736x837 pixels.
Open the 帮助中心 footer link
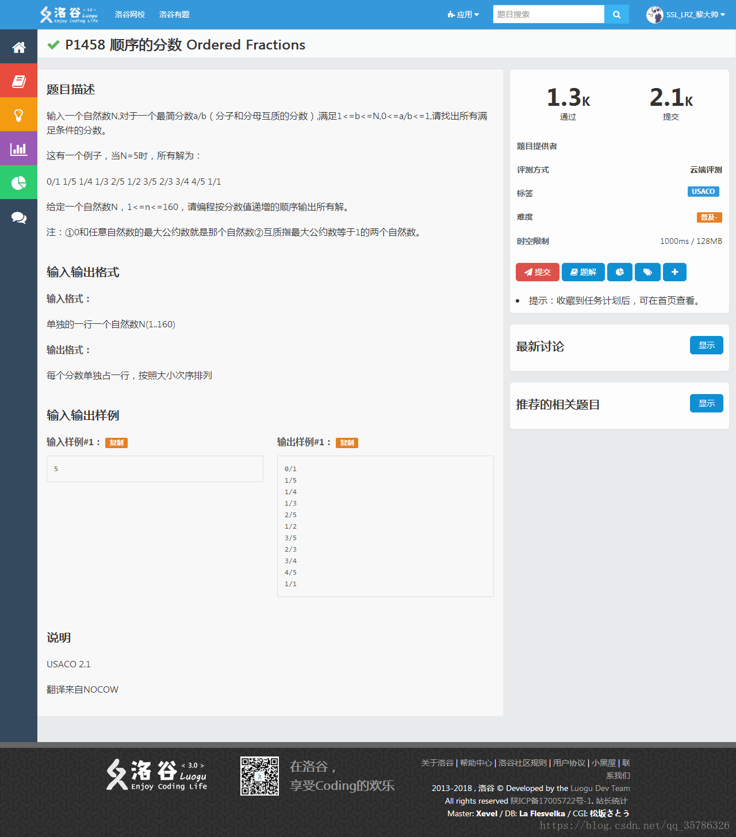pyautogui.click(x=476, y=763)
